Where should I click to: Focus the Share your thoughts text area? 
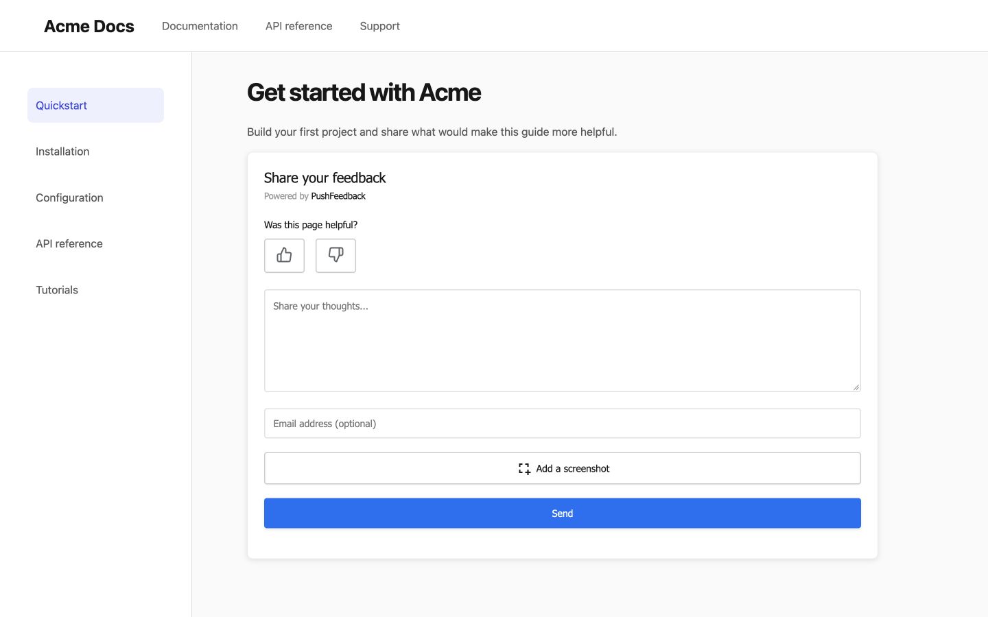(x=563, y=341)
